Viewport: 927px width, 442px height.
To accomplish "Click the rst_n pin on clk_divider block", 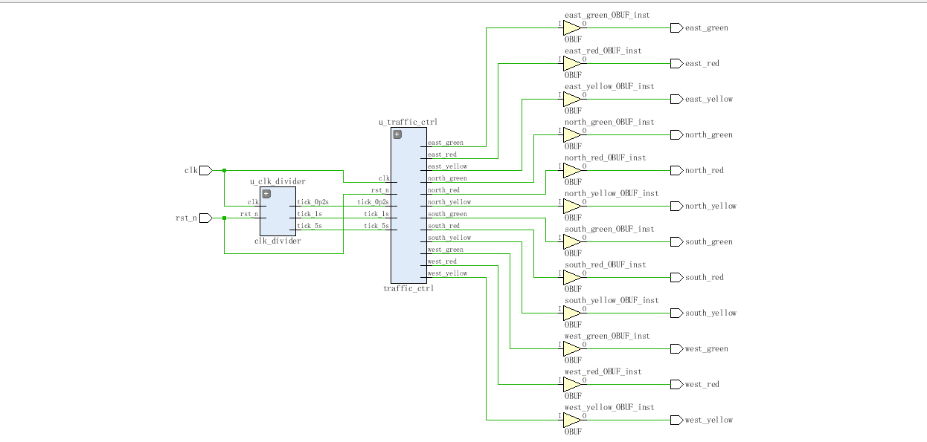I will point(249,214).
